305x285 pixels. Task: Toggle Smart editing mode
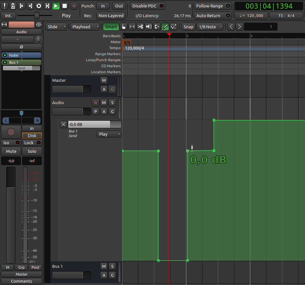[x=111, y=27]
